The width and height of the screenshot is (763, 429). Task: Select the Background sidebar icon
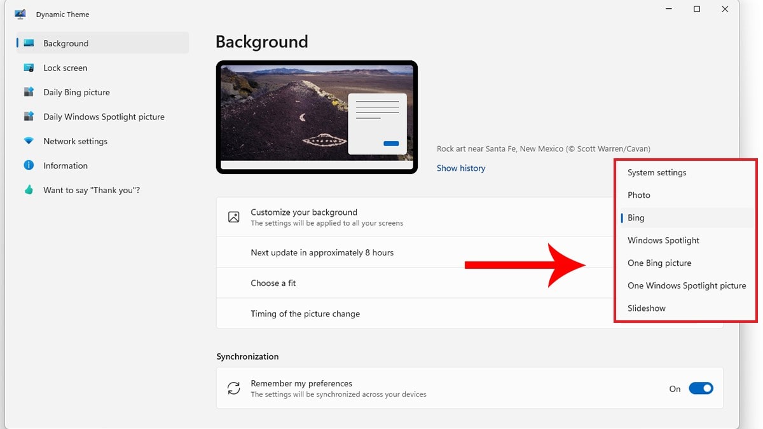click(x=29, y=43)
